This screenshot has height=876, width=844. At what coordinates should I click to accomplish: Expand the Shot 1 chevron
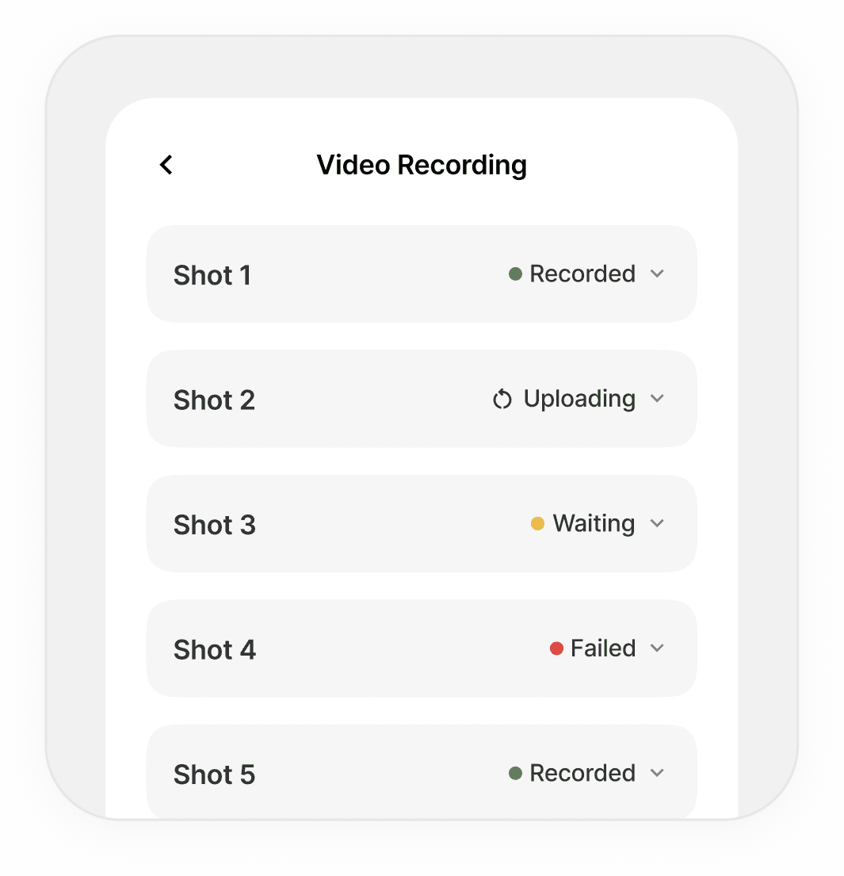[x=657, y=274]
